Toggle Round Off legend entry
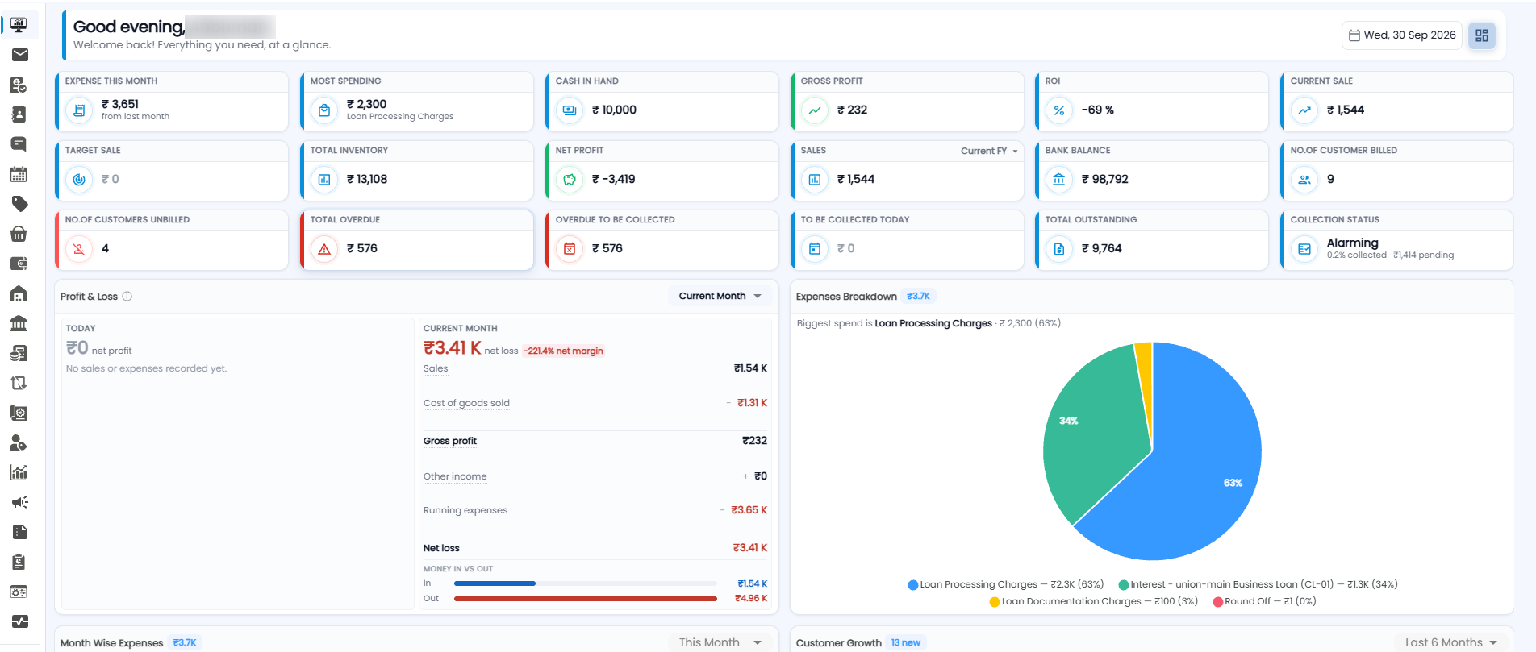The height and width of the screenshot is (652, 1536). 1264,601
